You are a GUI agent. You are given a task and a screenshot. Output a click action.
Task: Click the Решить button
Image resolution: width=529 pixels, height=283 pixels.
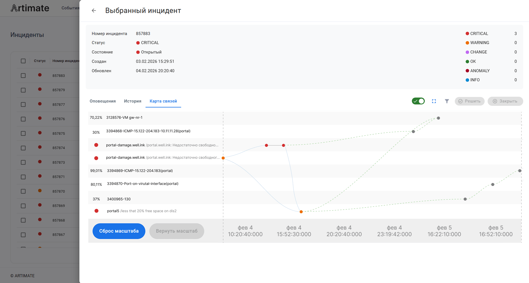coord(469,101)
